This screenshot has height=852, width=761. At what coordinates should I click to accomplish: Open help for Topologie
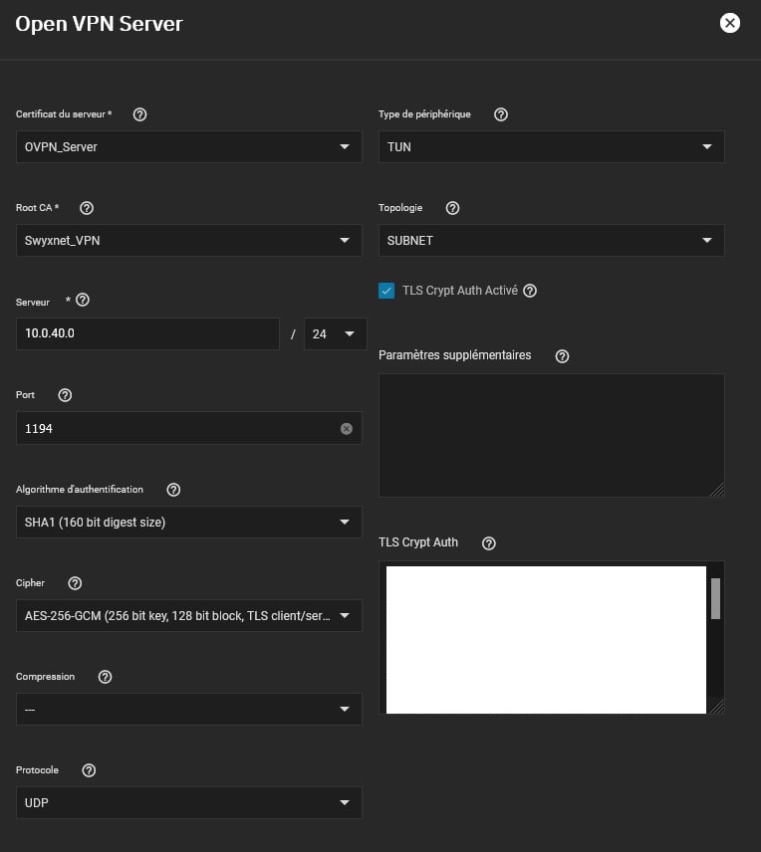(x=452, y=208)
